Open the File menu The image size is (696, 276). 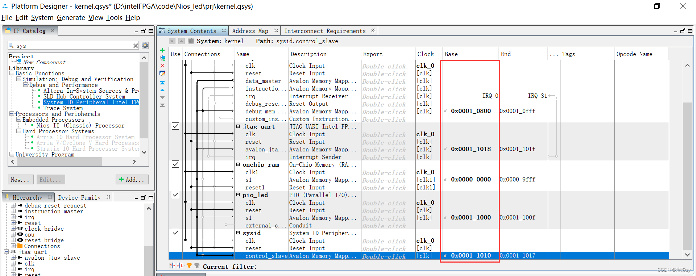pyautogui.click(x=7, y=17)
